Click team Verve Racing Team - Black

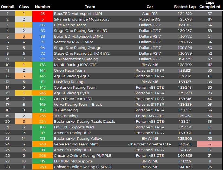point(78,104)
